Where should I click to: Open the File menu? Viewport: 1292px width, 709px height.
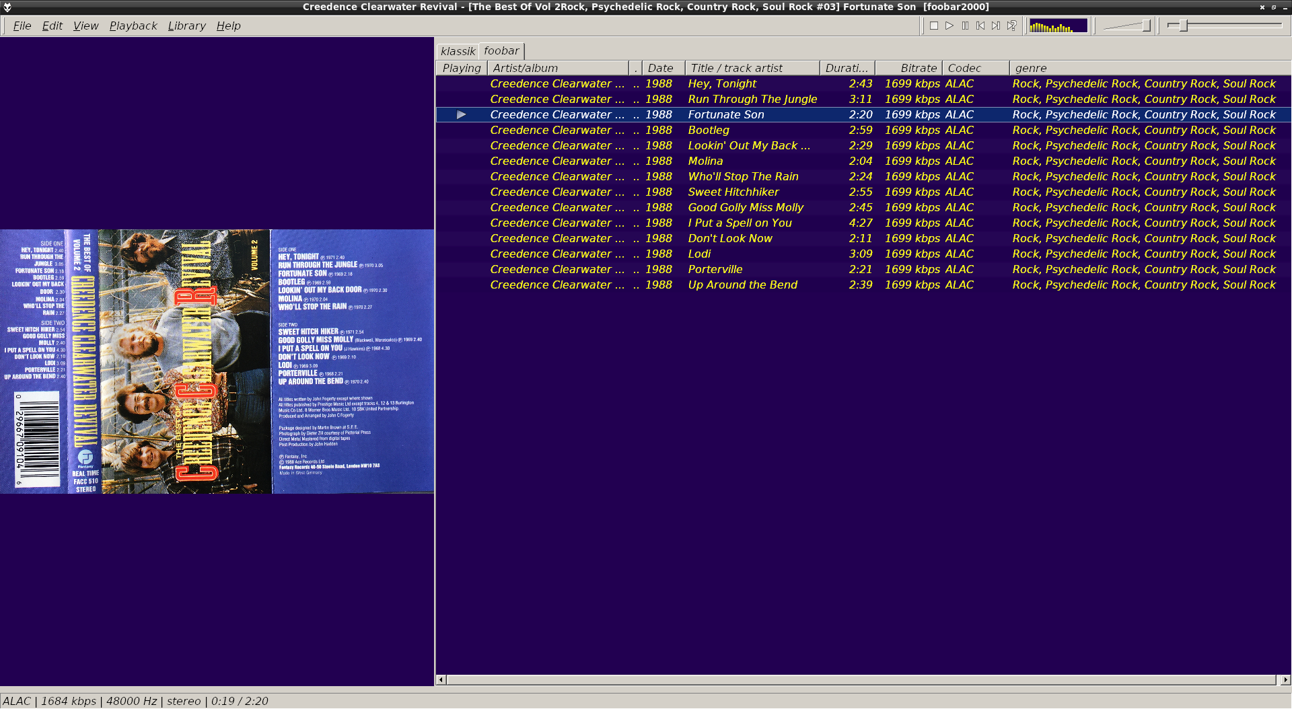coord(22,26)
